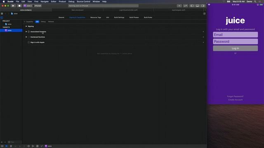Select the Release configuration filter

pos(51,22)
